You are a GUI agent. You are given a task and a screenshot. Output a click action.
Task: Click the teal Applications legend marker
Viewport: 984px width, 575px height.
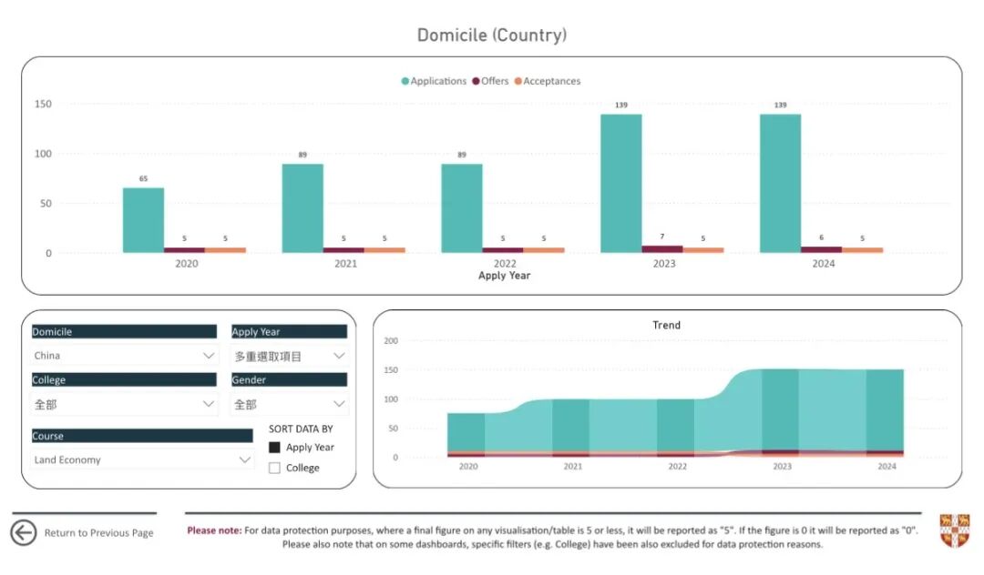tap(405, 81)
